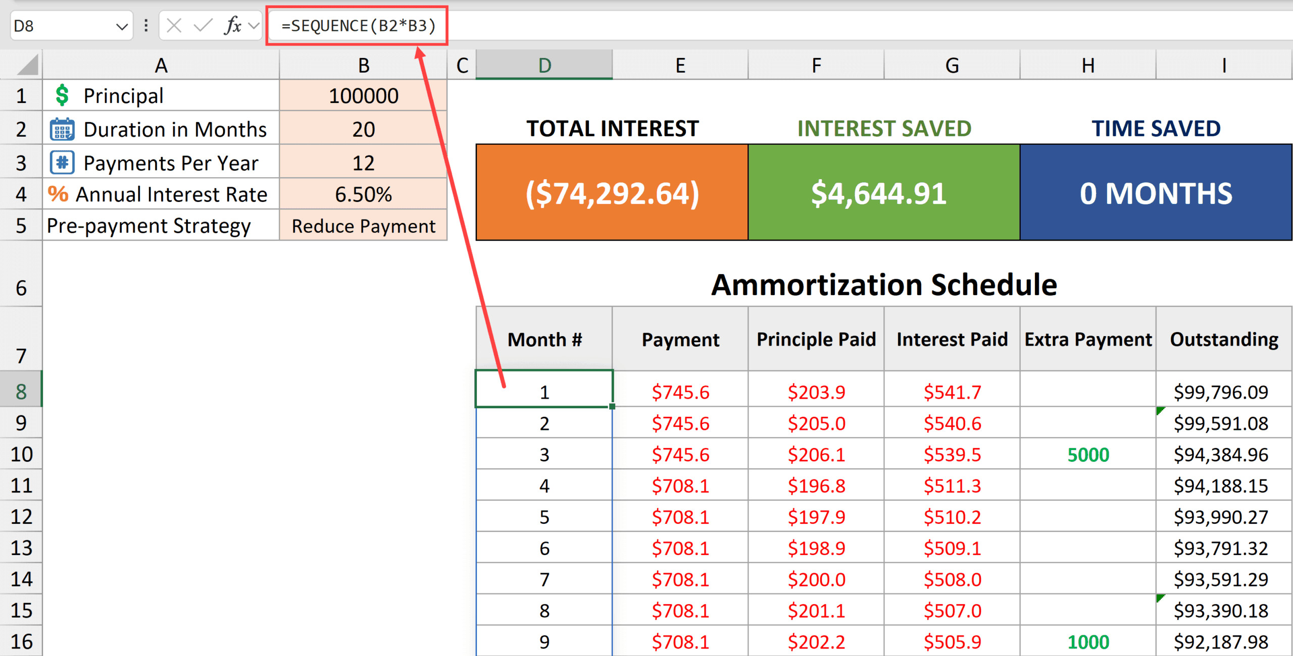Expand the formula bar function dropdown chevron
Viewport: 1293px width, 656px height.
point(254,25)
